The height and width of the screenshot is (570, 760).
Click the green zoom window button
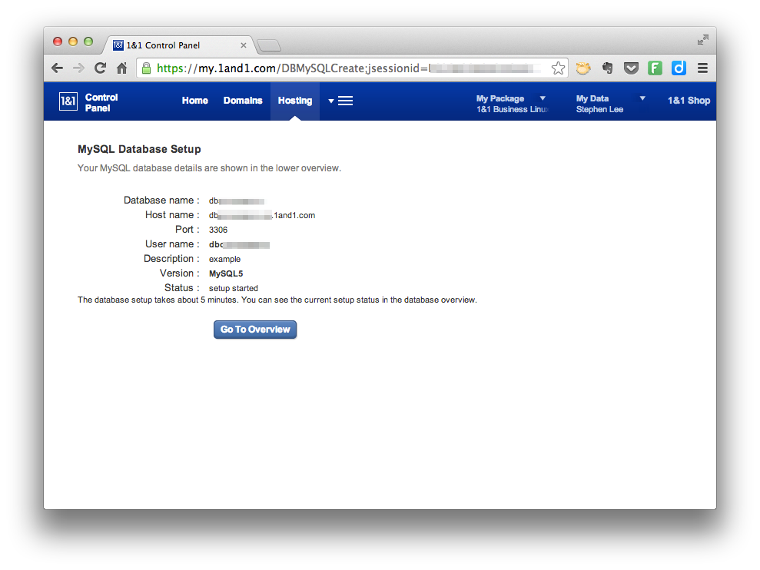(88, 41)
